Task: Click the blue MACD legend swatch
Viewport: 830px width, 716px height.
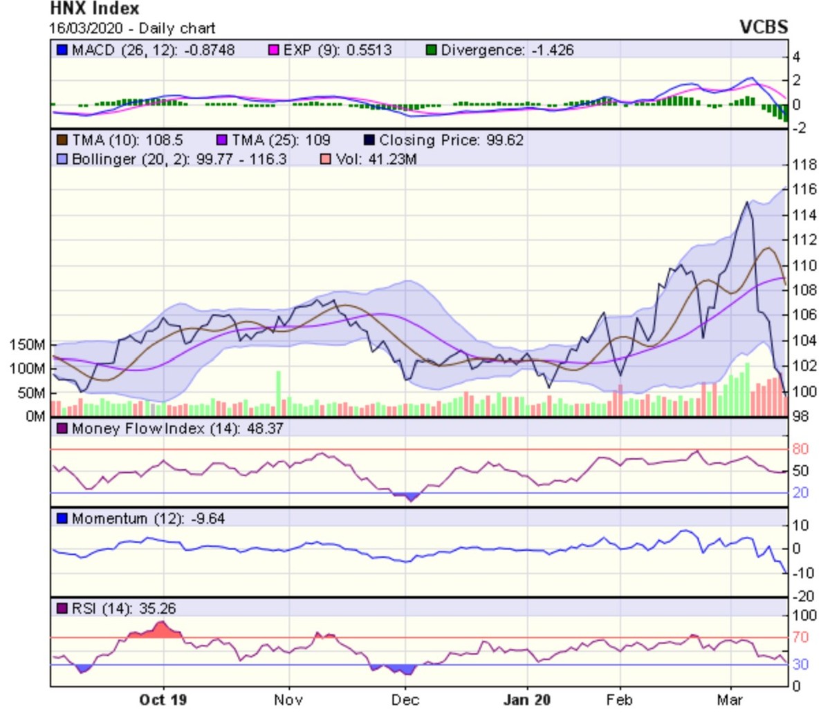Action: [x=62, y=50]
